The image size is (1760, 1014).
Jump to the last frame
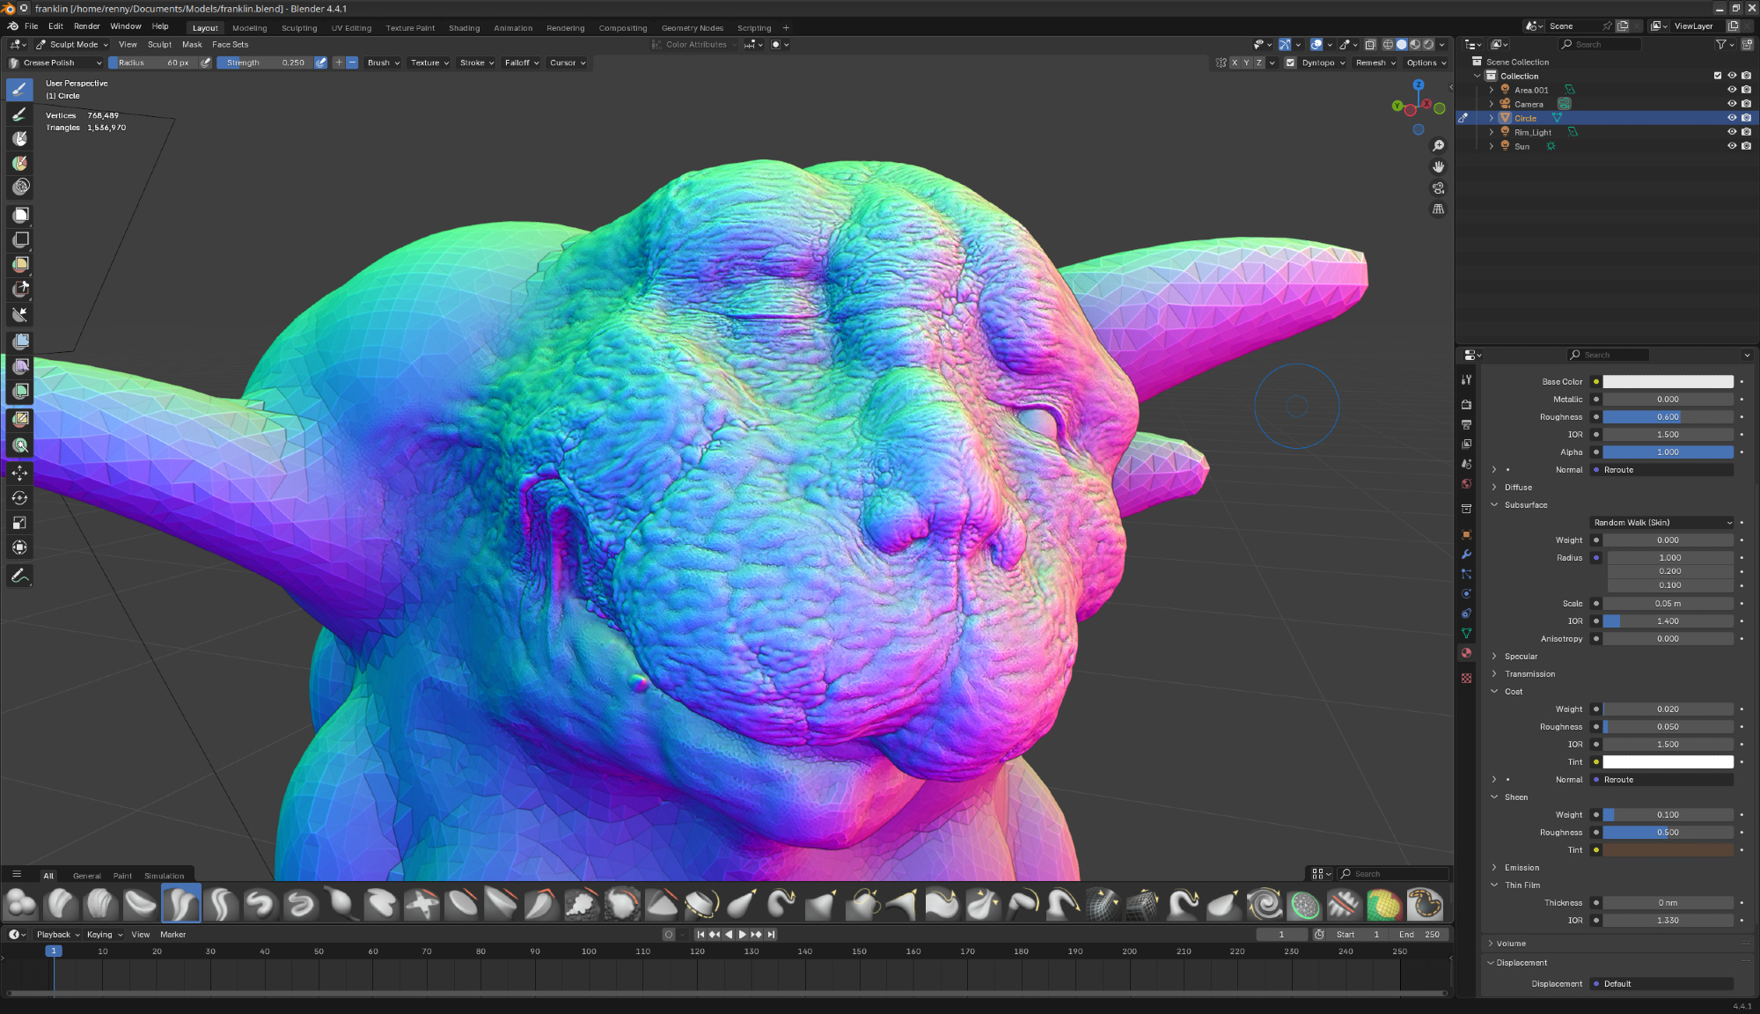772,935
